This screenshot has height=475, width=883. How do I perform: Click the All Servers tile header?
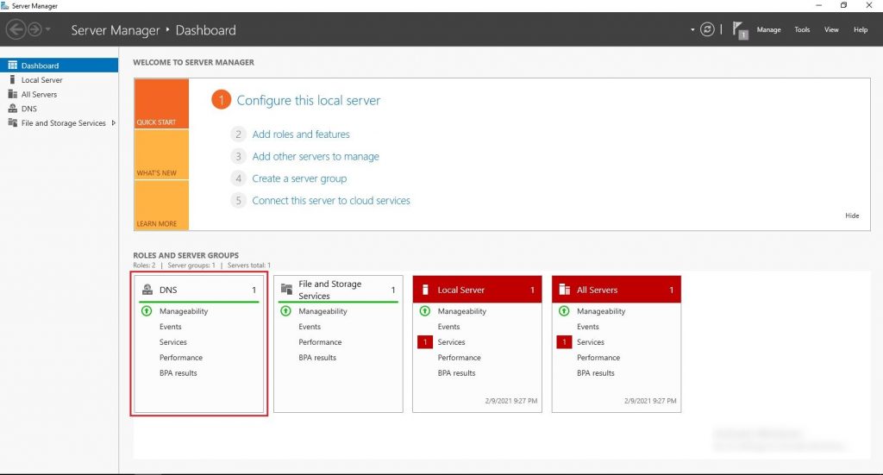tap(616, 290)
